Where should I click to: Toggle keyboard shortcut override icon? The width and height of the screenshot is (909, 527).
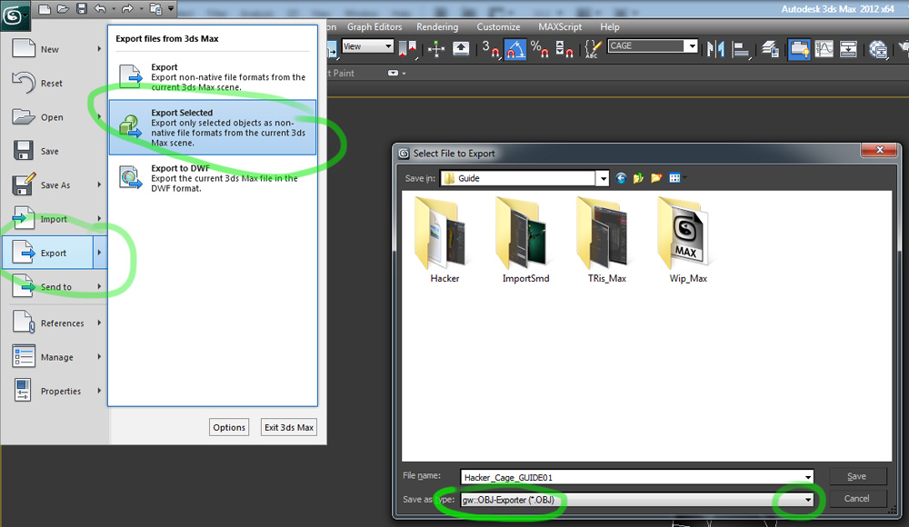click(x=461, y=49)
